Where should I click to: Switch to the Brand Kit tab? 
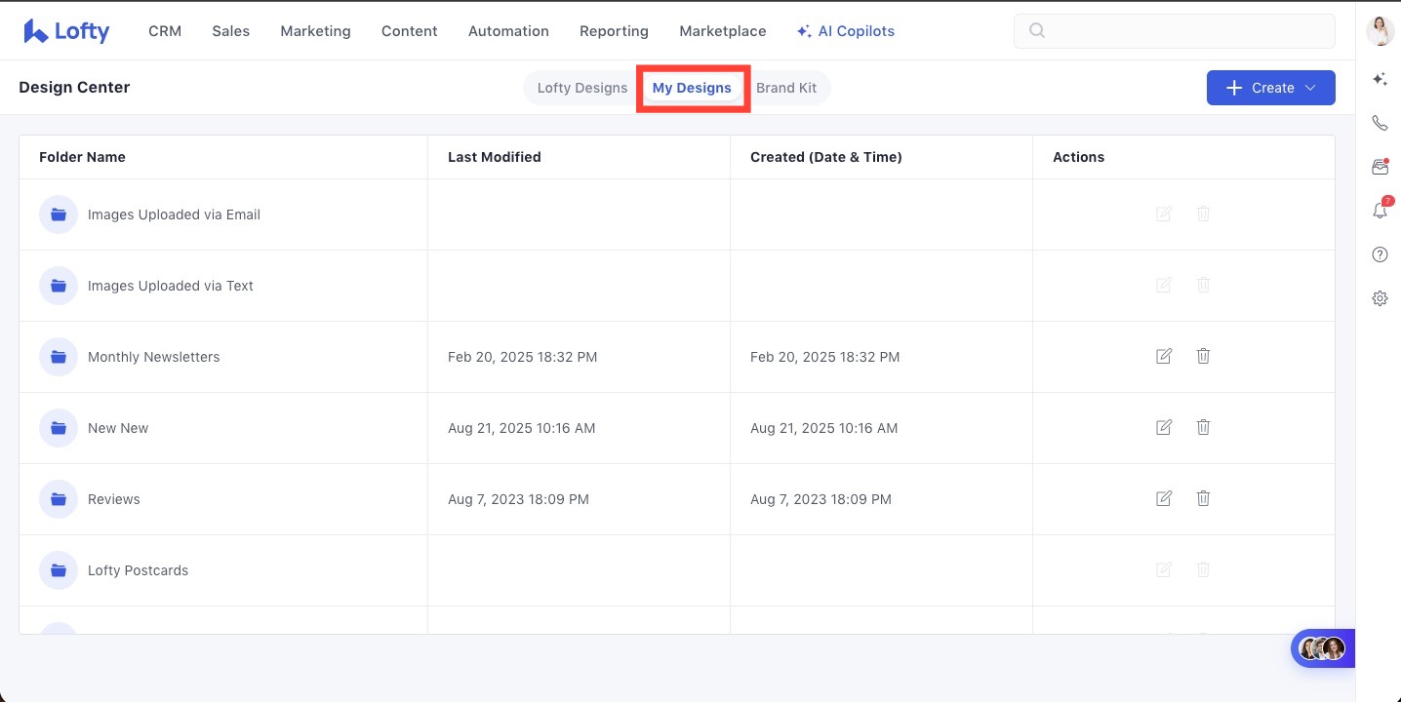coord(786,88)
